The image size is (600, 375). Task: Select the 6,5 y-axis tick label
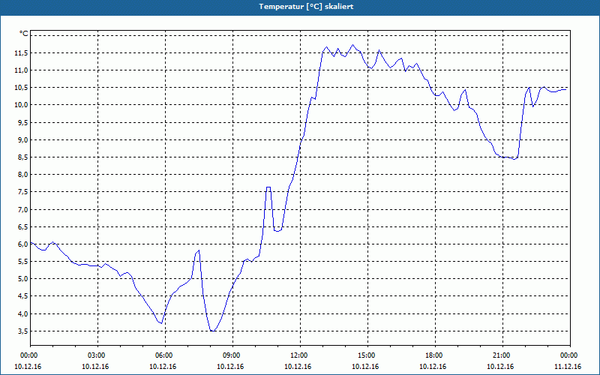22,227
